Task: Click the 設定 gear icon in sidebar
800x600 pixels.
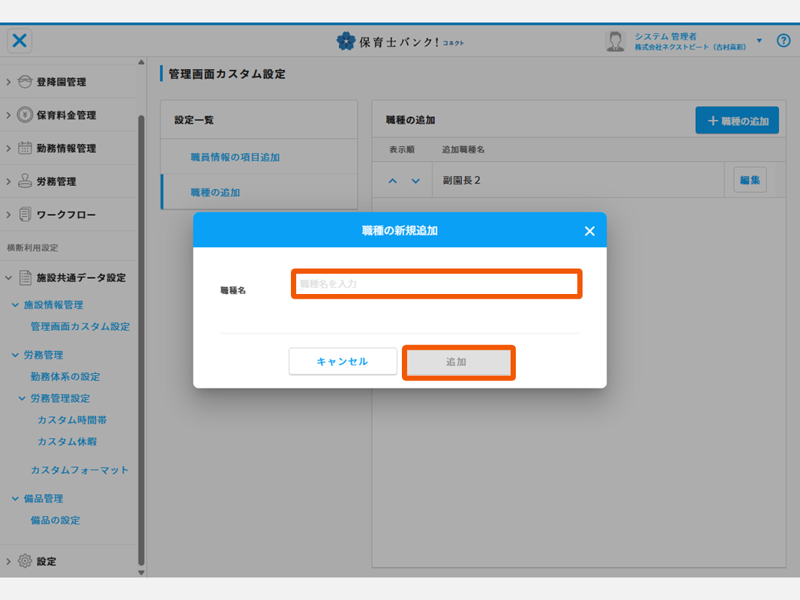Action: (x=25, y=561)
